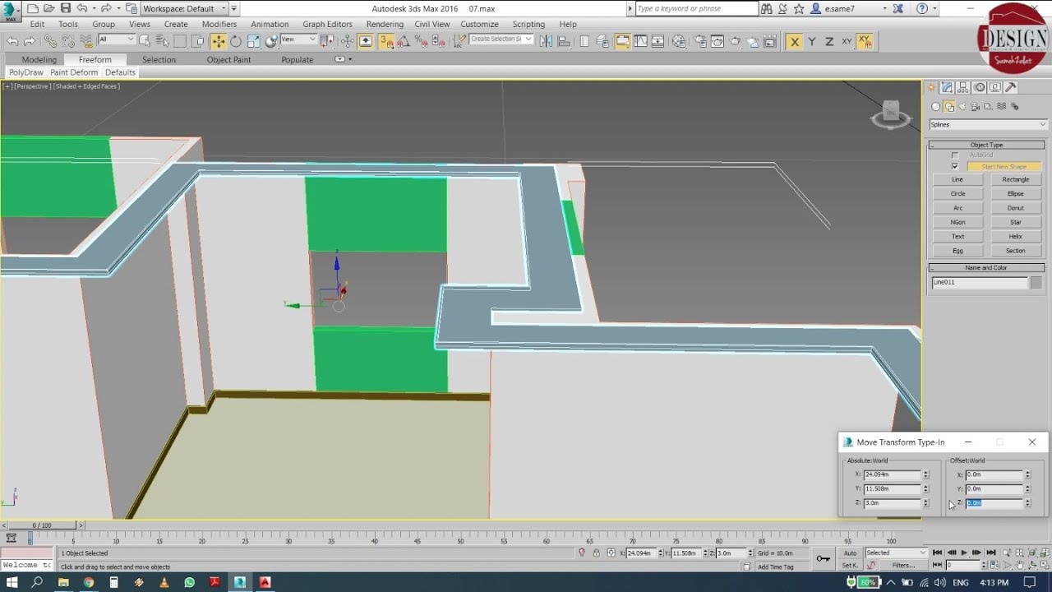1052x592 pixels.
Task: Click the Circle spline button
Action: click(x=957, y=194)
